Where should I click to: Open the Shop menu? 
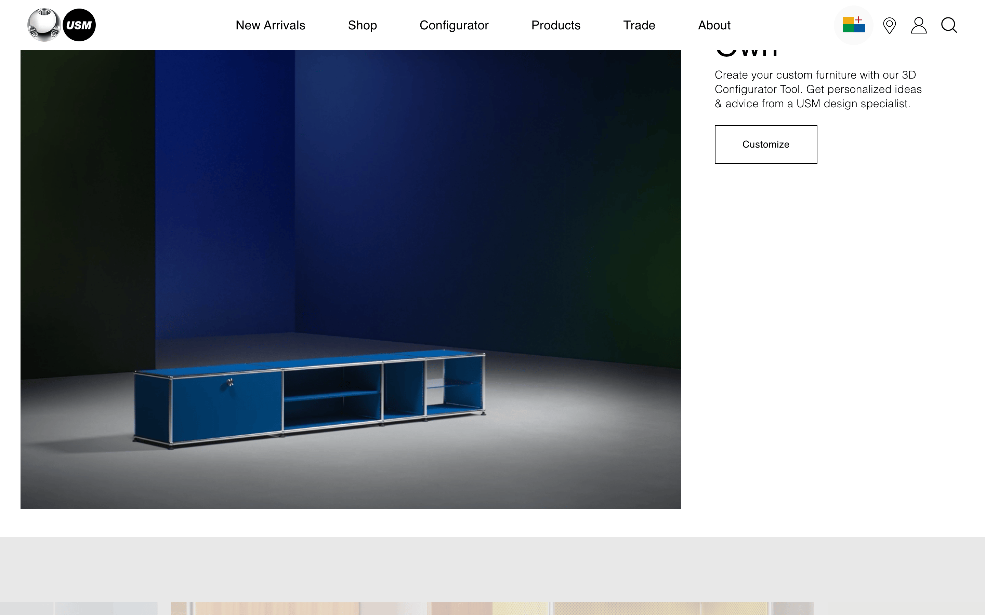pos(362,25)
